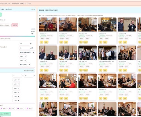The height and width of the screenshot is (117, 141).
Task: Open the last しない dropdown above the checkboxes
Action: coord(16,100)
